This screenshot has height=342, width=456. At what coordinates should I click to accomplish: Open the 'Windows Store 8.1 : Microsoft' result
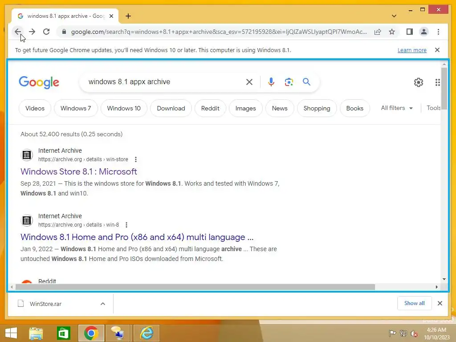coord(78,171)
